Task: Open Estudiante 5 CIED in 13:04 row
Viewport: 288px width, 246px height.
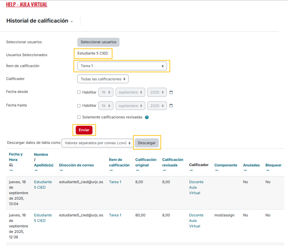Action: (43, 185)
